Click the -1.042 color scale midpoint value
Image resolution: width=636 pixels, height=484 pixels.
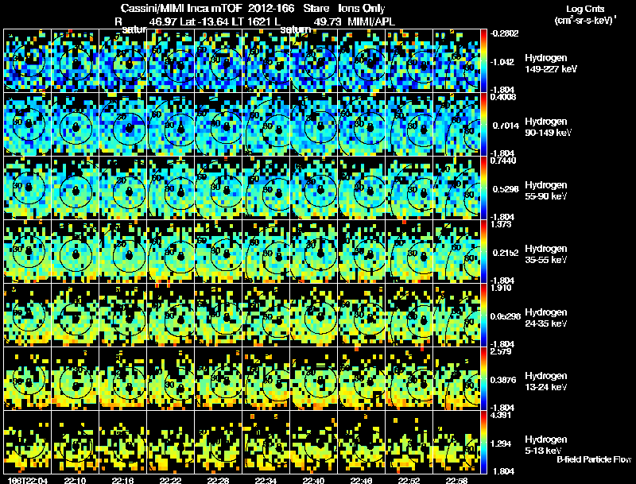502,62
